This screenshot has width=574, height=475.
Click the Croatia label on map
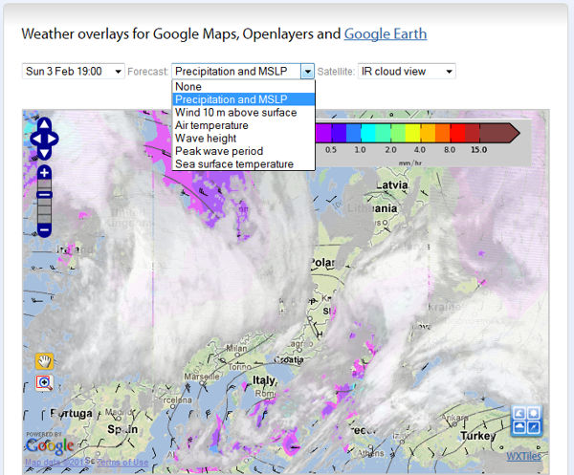(289, 359)
